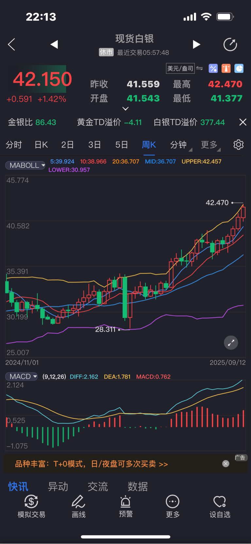
Task: Tap 白银TD溢价 377.44
Action: coord(189,122)
